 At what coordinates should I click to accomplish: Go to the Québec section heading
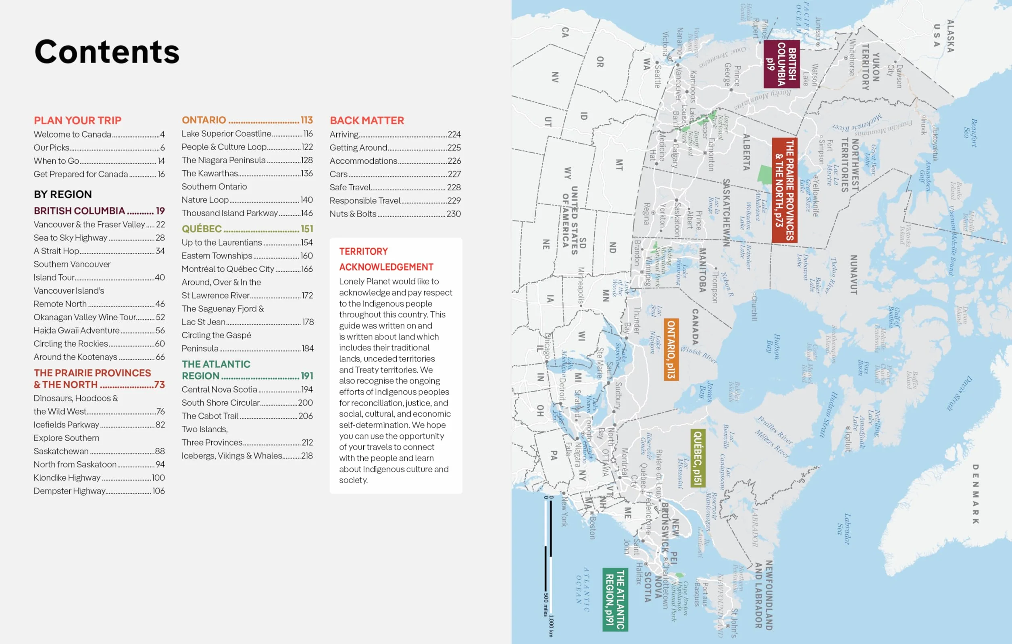click(x=247, y=229)
